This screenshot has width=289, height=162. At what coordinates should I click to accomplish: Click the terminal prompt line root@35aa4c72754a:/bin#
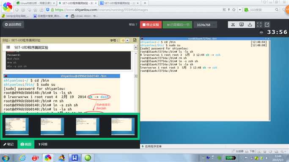pyautogui.click(x=159, y=71)
